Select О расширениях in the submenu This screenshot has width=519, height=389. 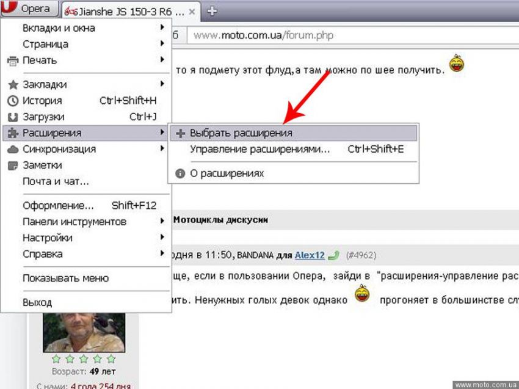294,173
